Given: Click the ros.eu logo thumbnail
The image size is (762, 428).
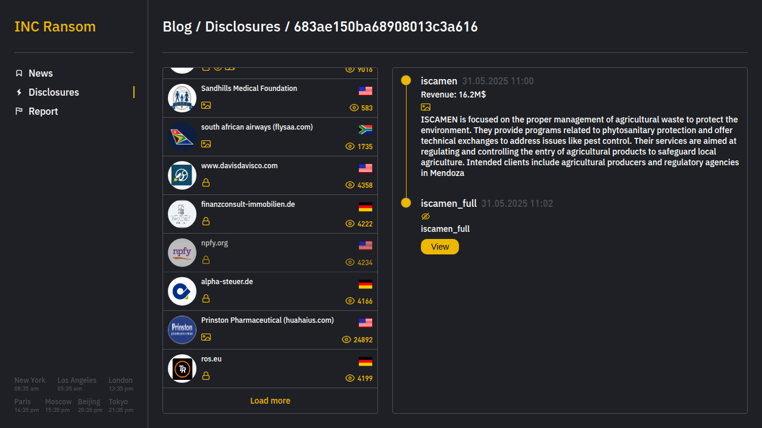Looking at the screenshot, I should tap(182, 369).
